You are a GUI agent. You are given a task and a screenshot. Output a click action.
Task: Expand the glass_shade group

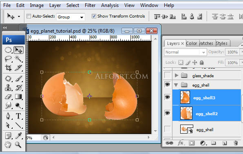pos(177,76)
